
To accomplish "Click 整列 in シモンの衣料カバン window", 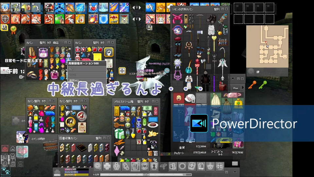I will click(217, 9).
